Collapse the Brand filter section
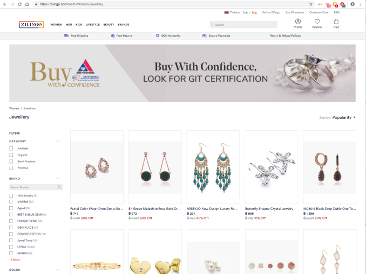Image resolution: width=366 pixels, height=274 pixels. [x=58, y=179]
